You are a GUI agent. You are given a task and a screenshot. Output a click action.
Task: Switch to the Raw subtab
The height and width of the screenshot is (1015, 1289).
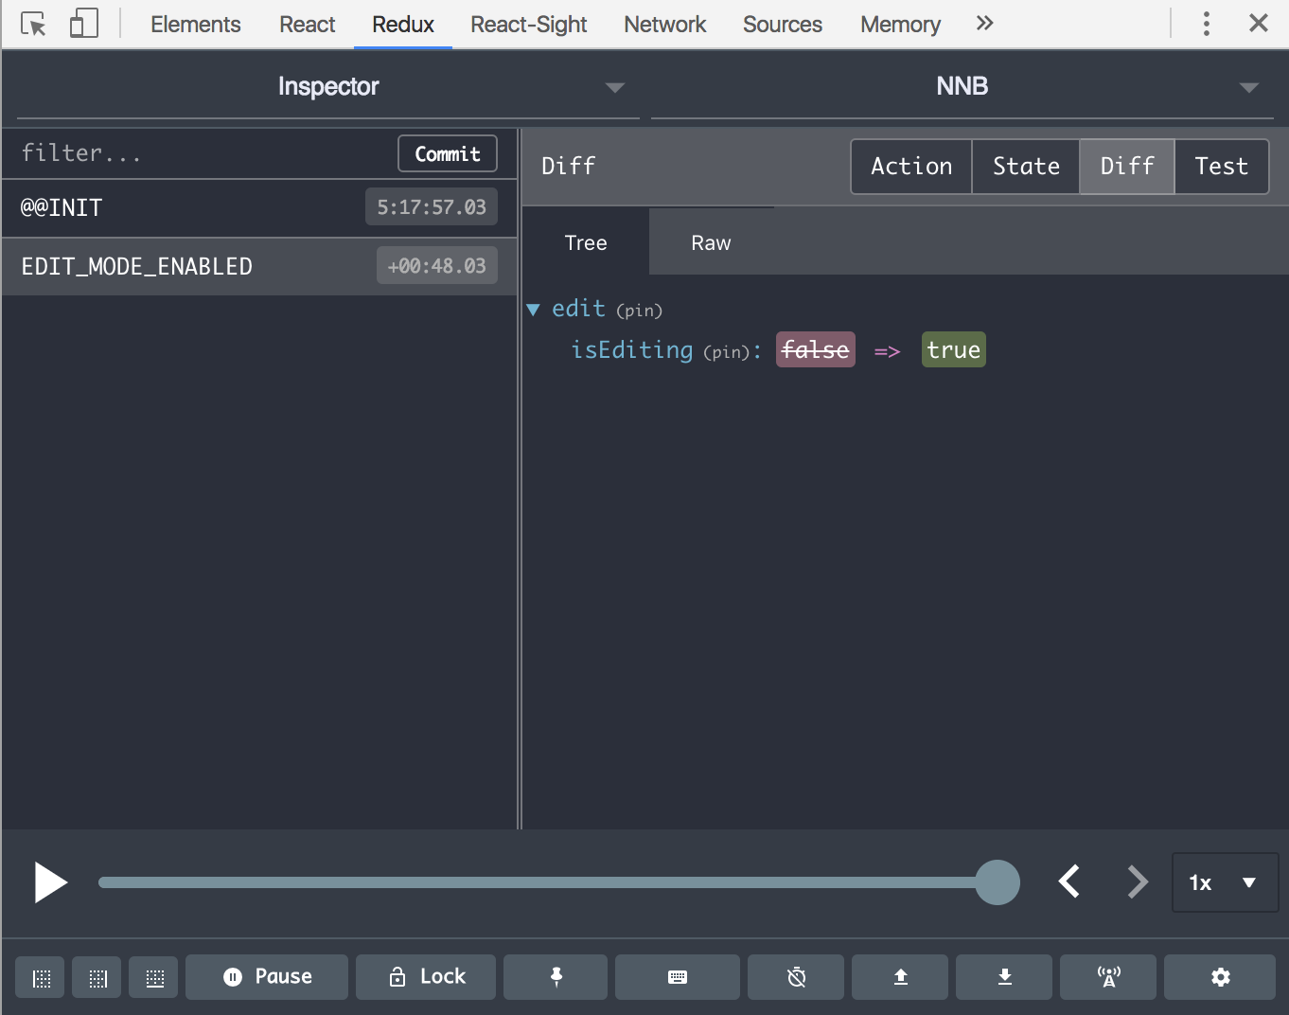point(711,242)
